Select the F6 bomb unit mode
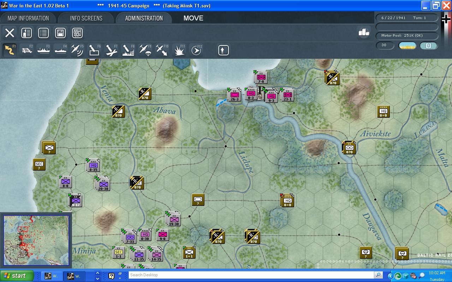Screen dimensions: 452x282 pos(94,50)
